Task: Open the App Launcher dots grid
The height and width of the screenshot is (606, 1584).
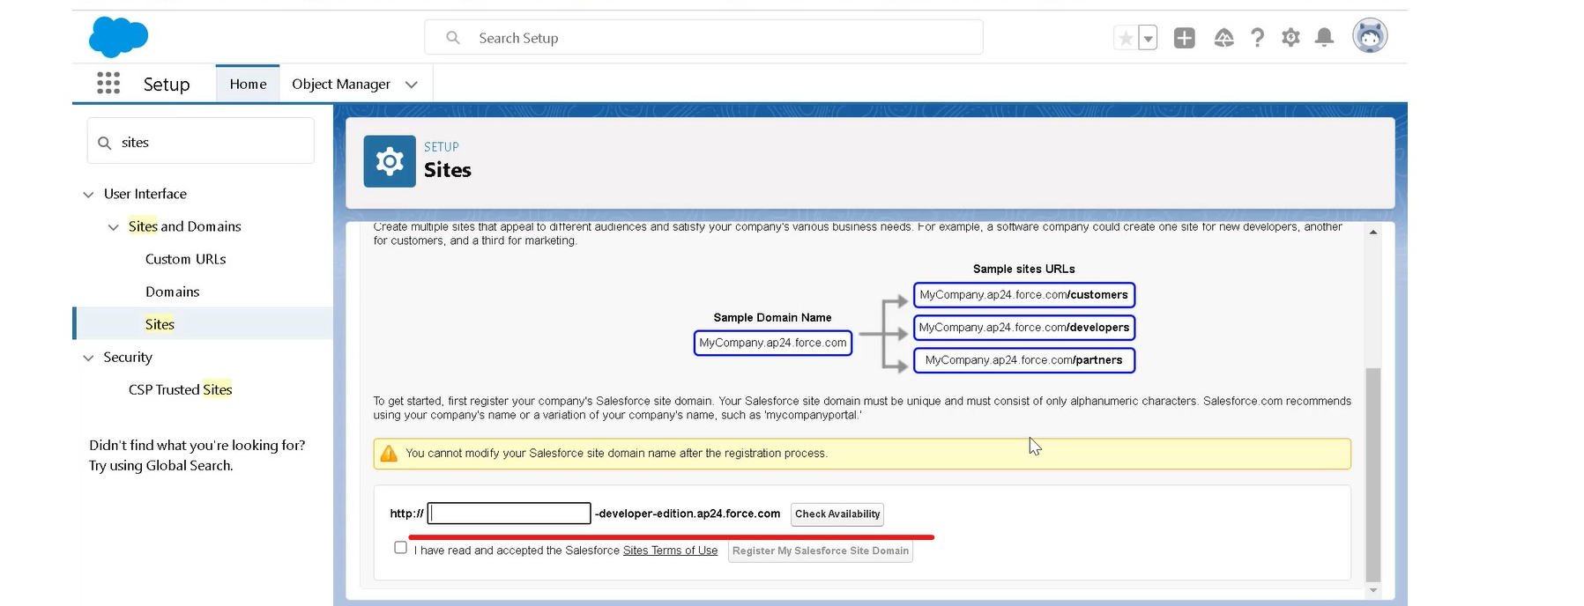Action: pos(108,84)
